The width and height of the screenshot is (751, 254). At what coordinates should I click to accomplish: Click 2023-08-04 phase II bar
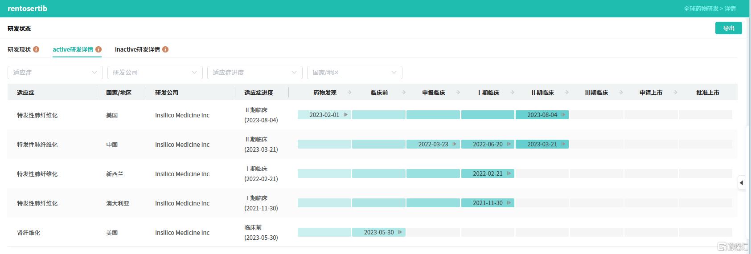(x=542, y=115)
